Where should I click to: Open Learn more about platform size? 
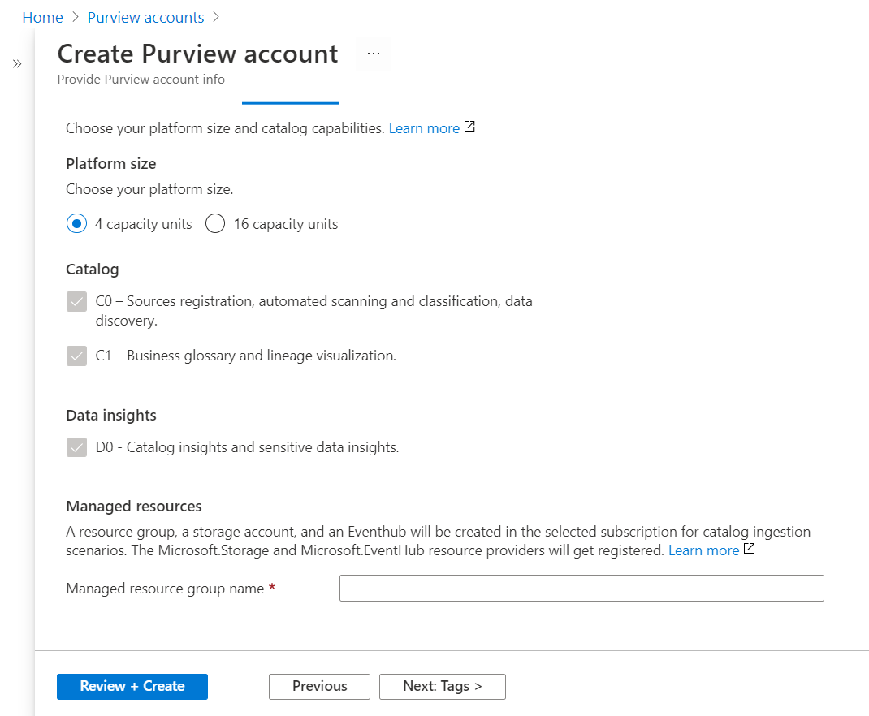424,128
